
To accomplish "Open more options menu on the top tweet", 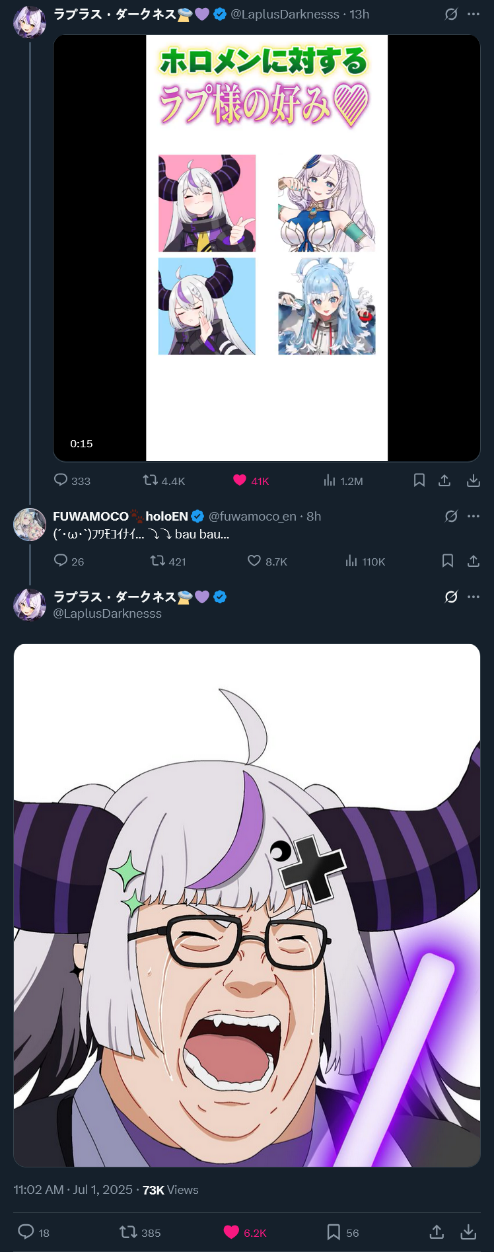I will point(473,14).
